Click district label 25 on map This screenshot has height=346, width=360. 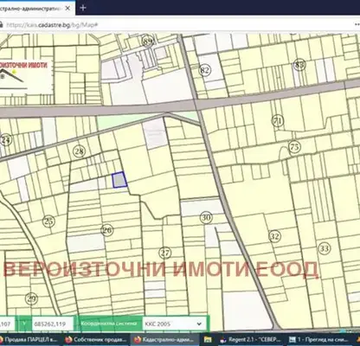(x=48, y=221)
